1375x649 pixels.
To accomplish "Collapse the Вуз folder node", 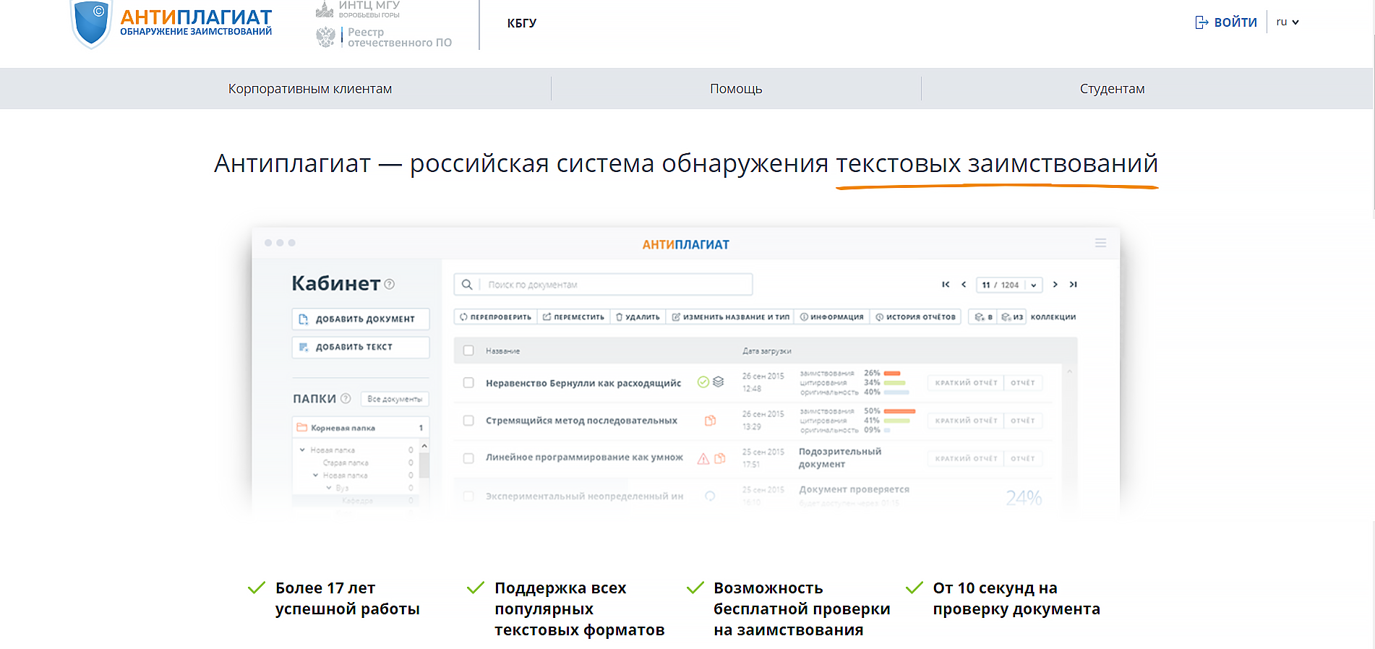I will [x=328, y=488].
